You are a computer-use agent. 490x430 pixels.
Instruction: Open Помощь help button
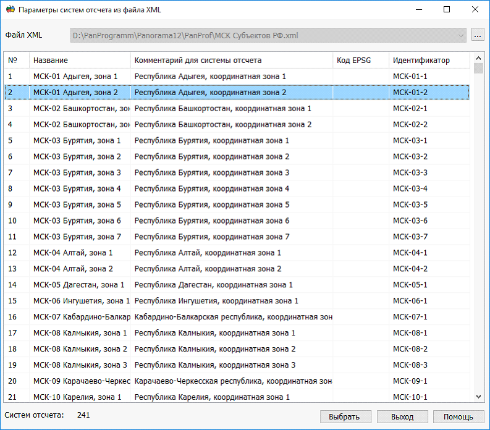click(458, 417)
